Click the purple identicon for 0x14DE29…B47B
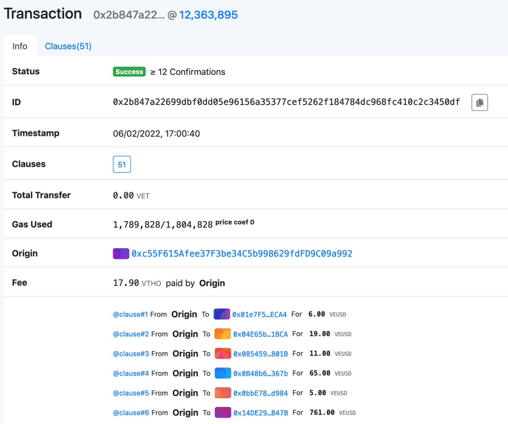Screen dimensions: 508x424 tap(223, 412)
